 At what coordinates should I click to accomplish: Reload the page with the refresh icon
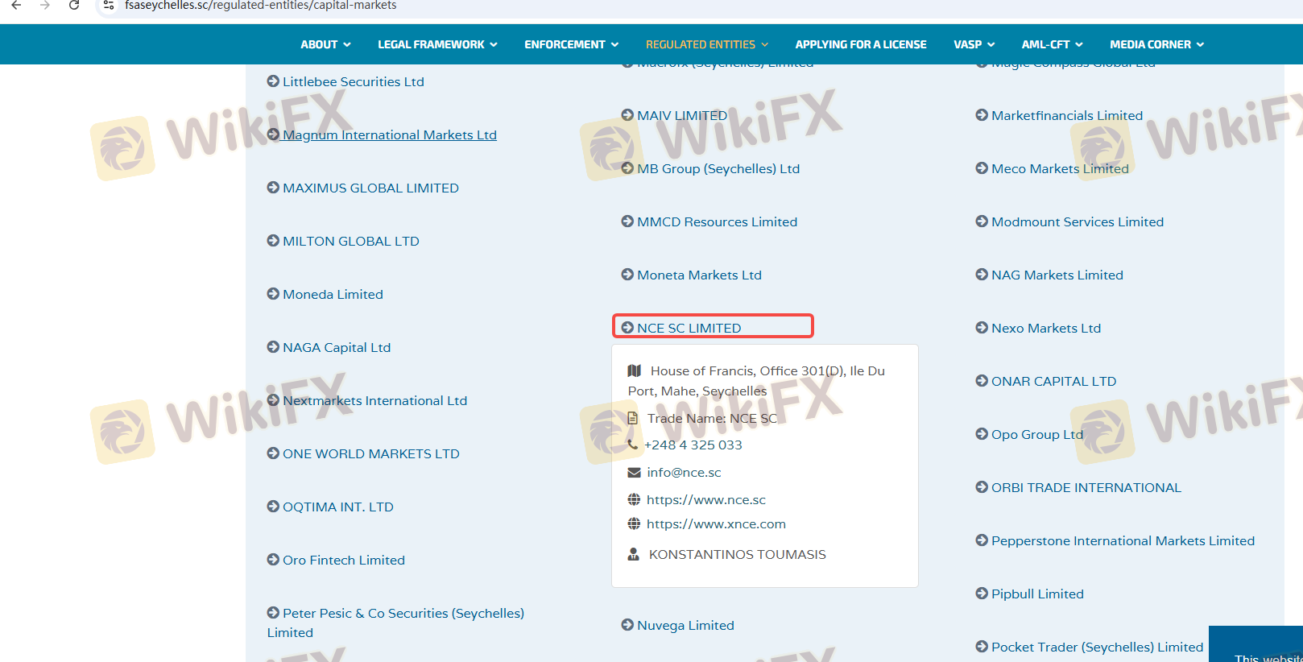[74, 6]
